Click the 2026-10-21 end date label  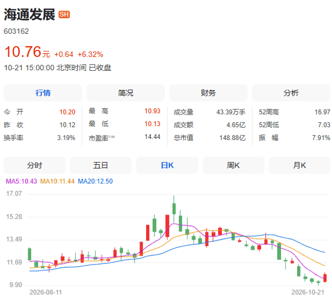tap(308, 292)
